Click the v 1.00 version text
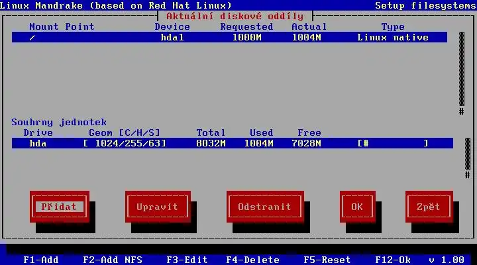Screen dimensions: 477x265 coord(447,260)
